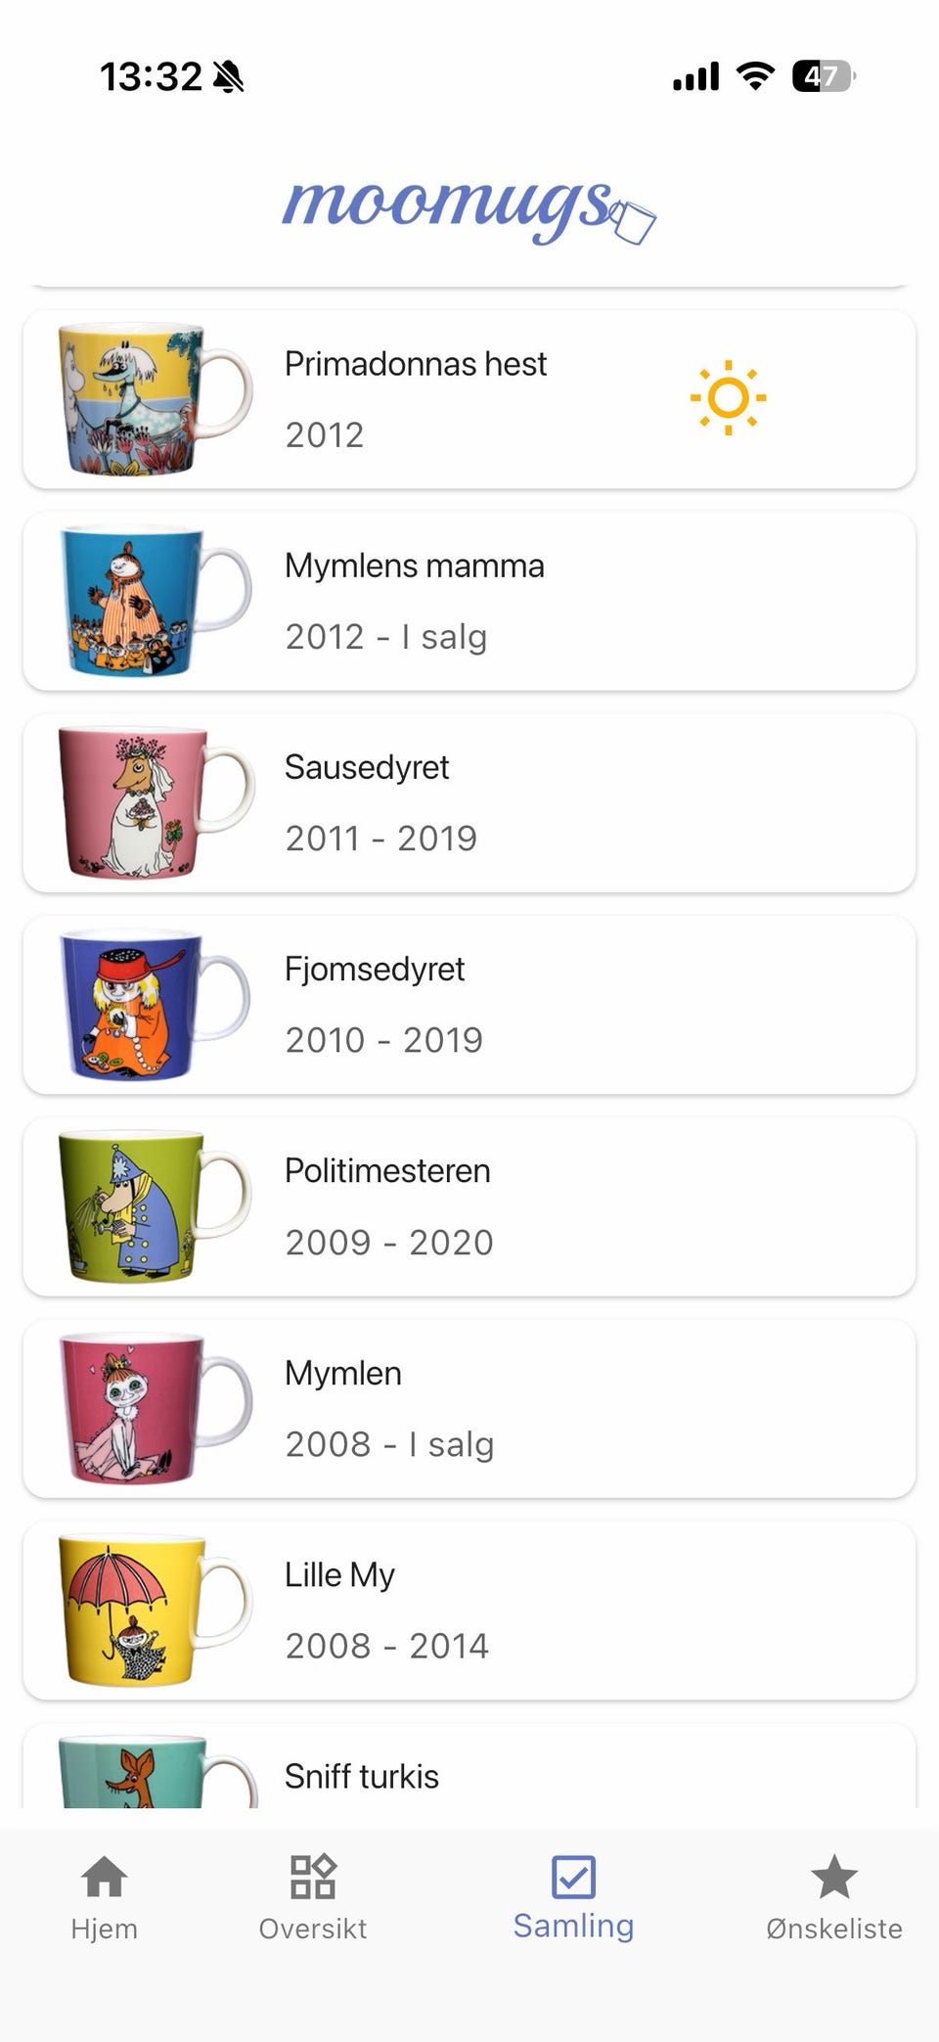
Task: Open the Primadonnas hest mug entry
Action: coord(469,399)
